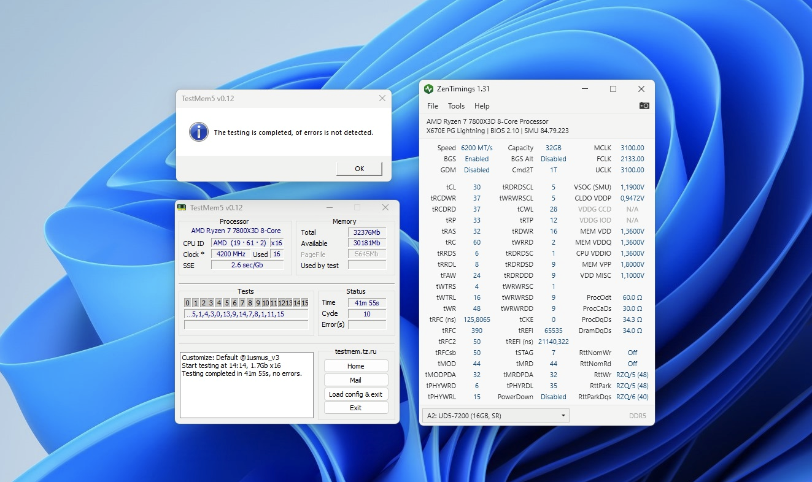Click the TestMem5 title bar memory chip icon
The width and height of the screenshot is (812, 482).
182,207
